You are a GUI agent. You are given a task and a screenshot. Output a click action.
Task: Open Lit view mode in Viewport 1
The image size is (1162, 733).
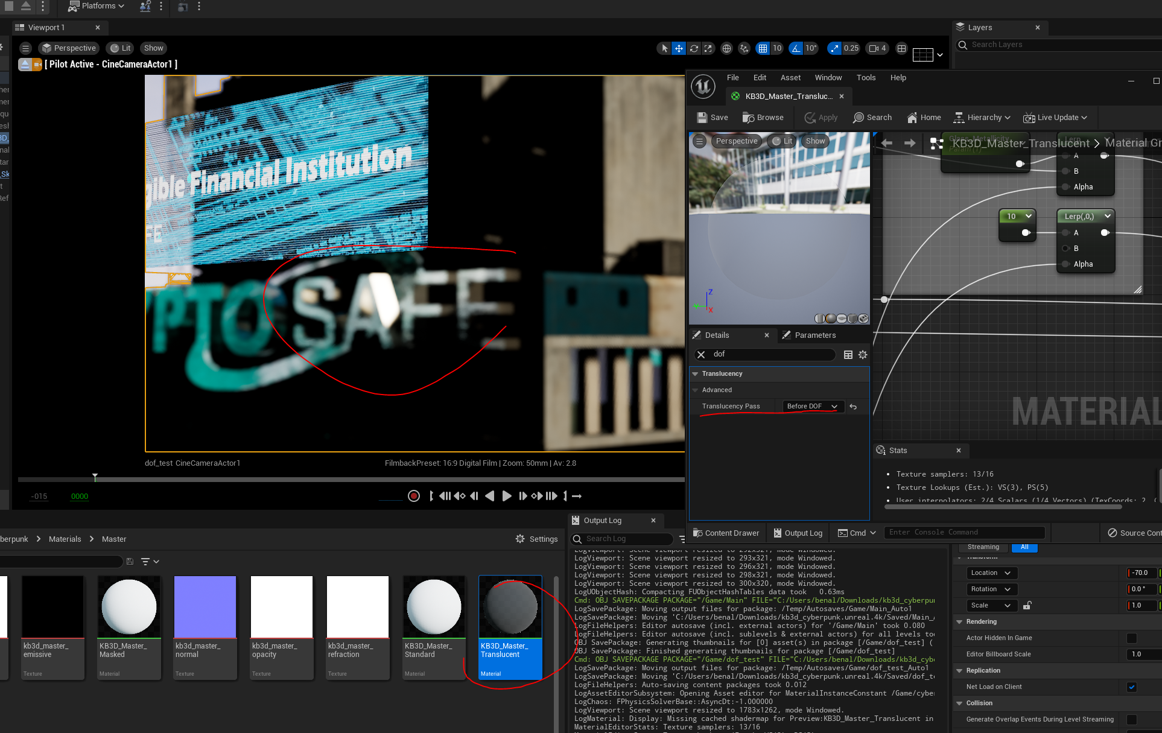click(121, 48)
